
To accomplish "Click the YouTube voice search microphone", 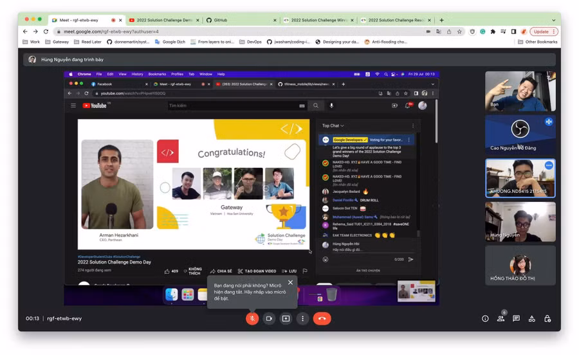I will pyautogui.click(x=331, y=105).
